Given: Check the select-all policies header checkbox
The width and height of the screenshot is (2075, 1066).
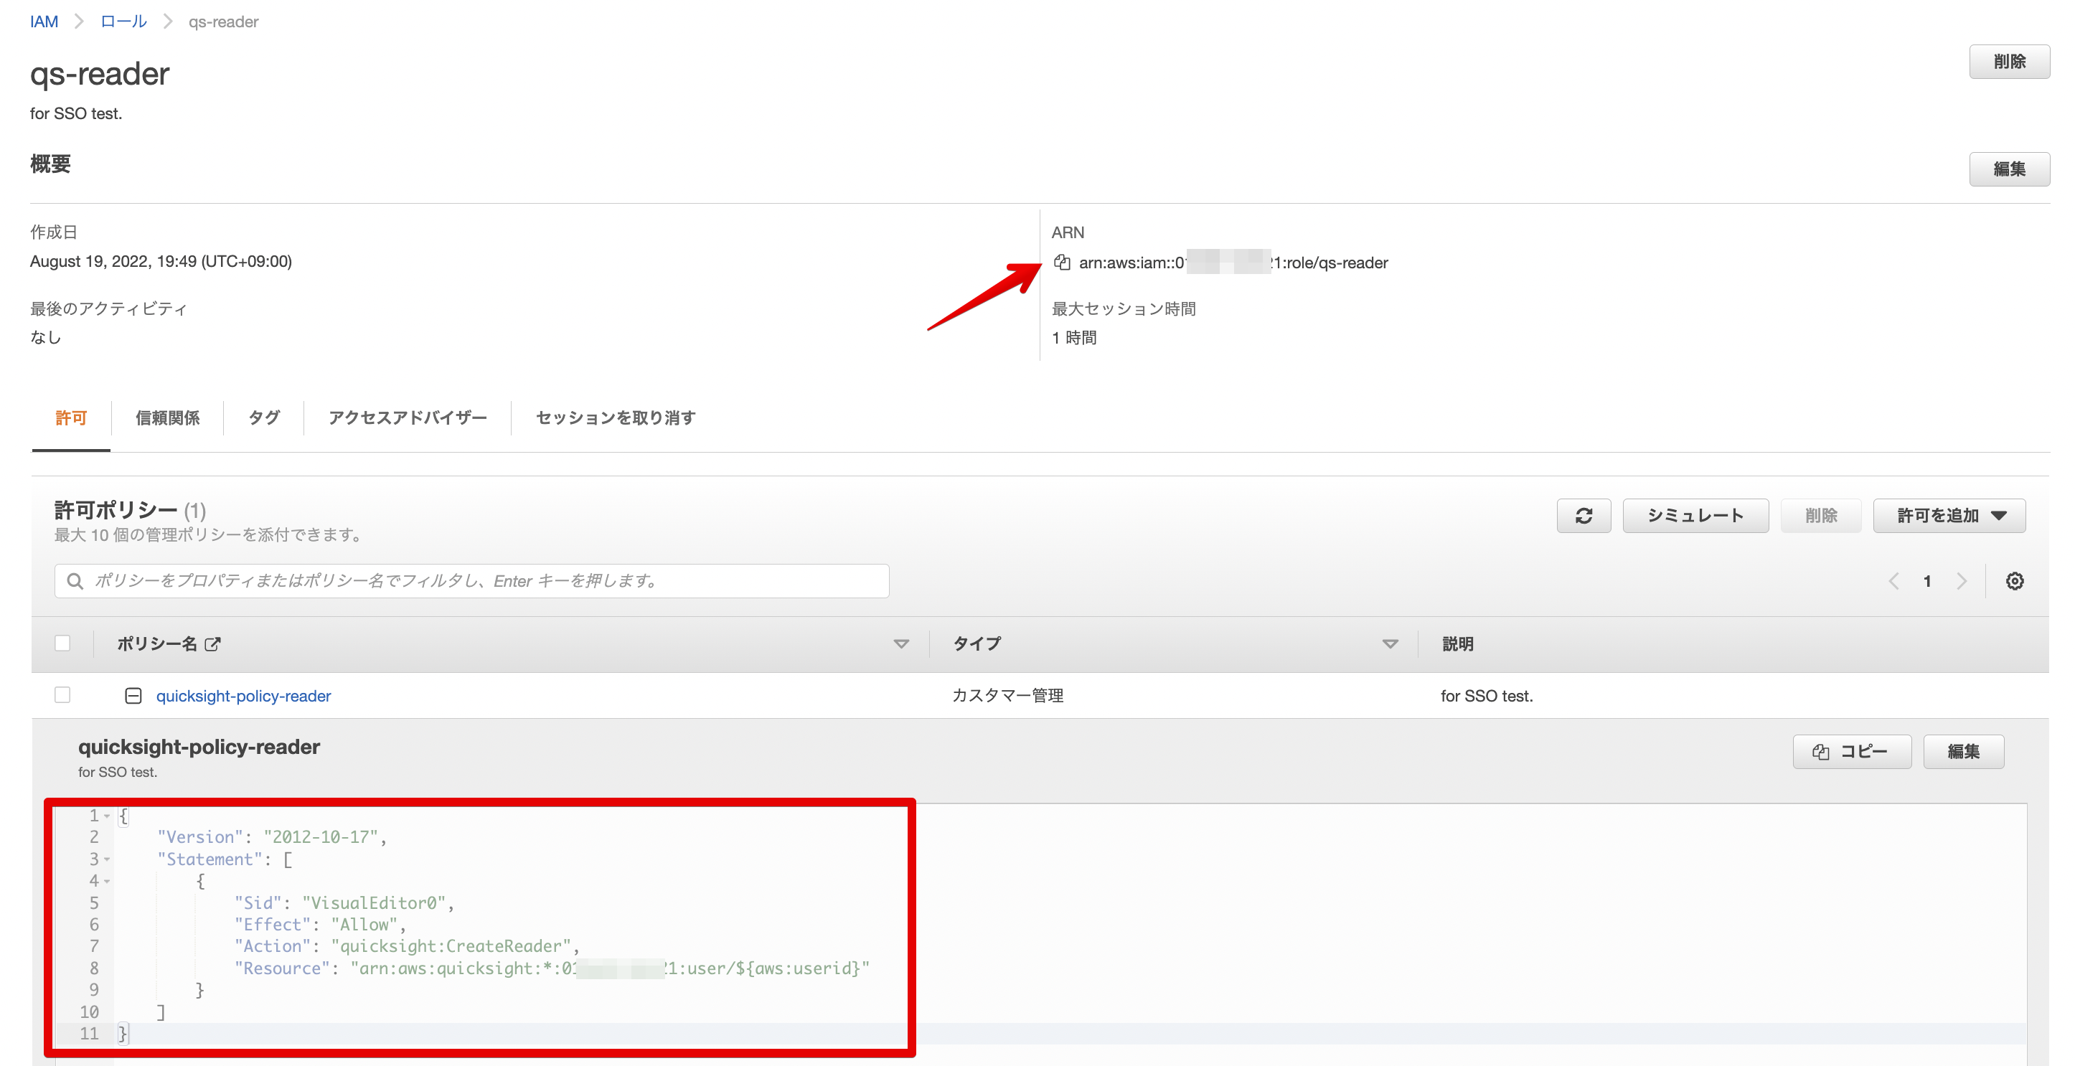Looking at the screenshot, I should pyautogui.click(x=62, y=643).
